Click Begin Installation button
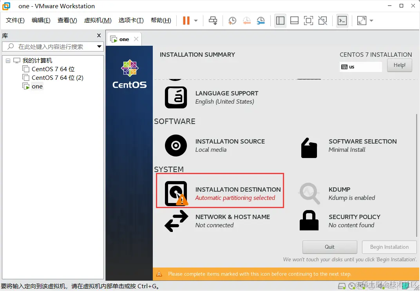 (x=389, y=247)
